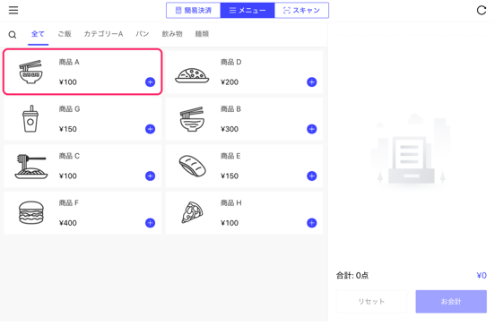Add 商品 G drink with plus button
The width and height of the screenshot is (495, 326).
point(150,129)
